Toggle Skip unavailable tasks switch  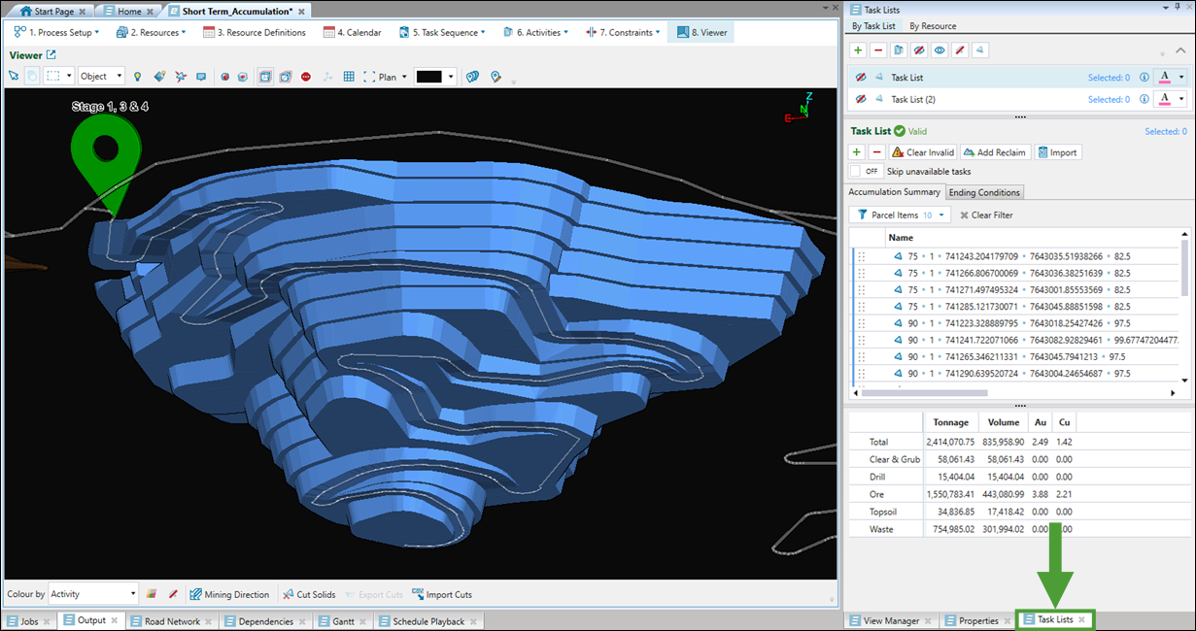(x=866, y=171)
